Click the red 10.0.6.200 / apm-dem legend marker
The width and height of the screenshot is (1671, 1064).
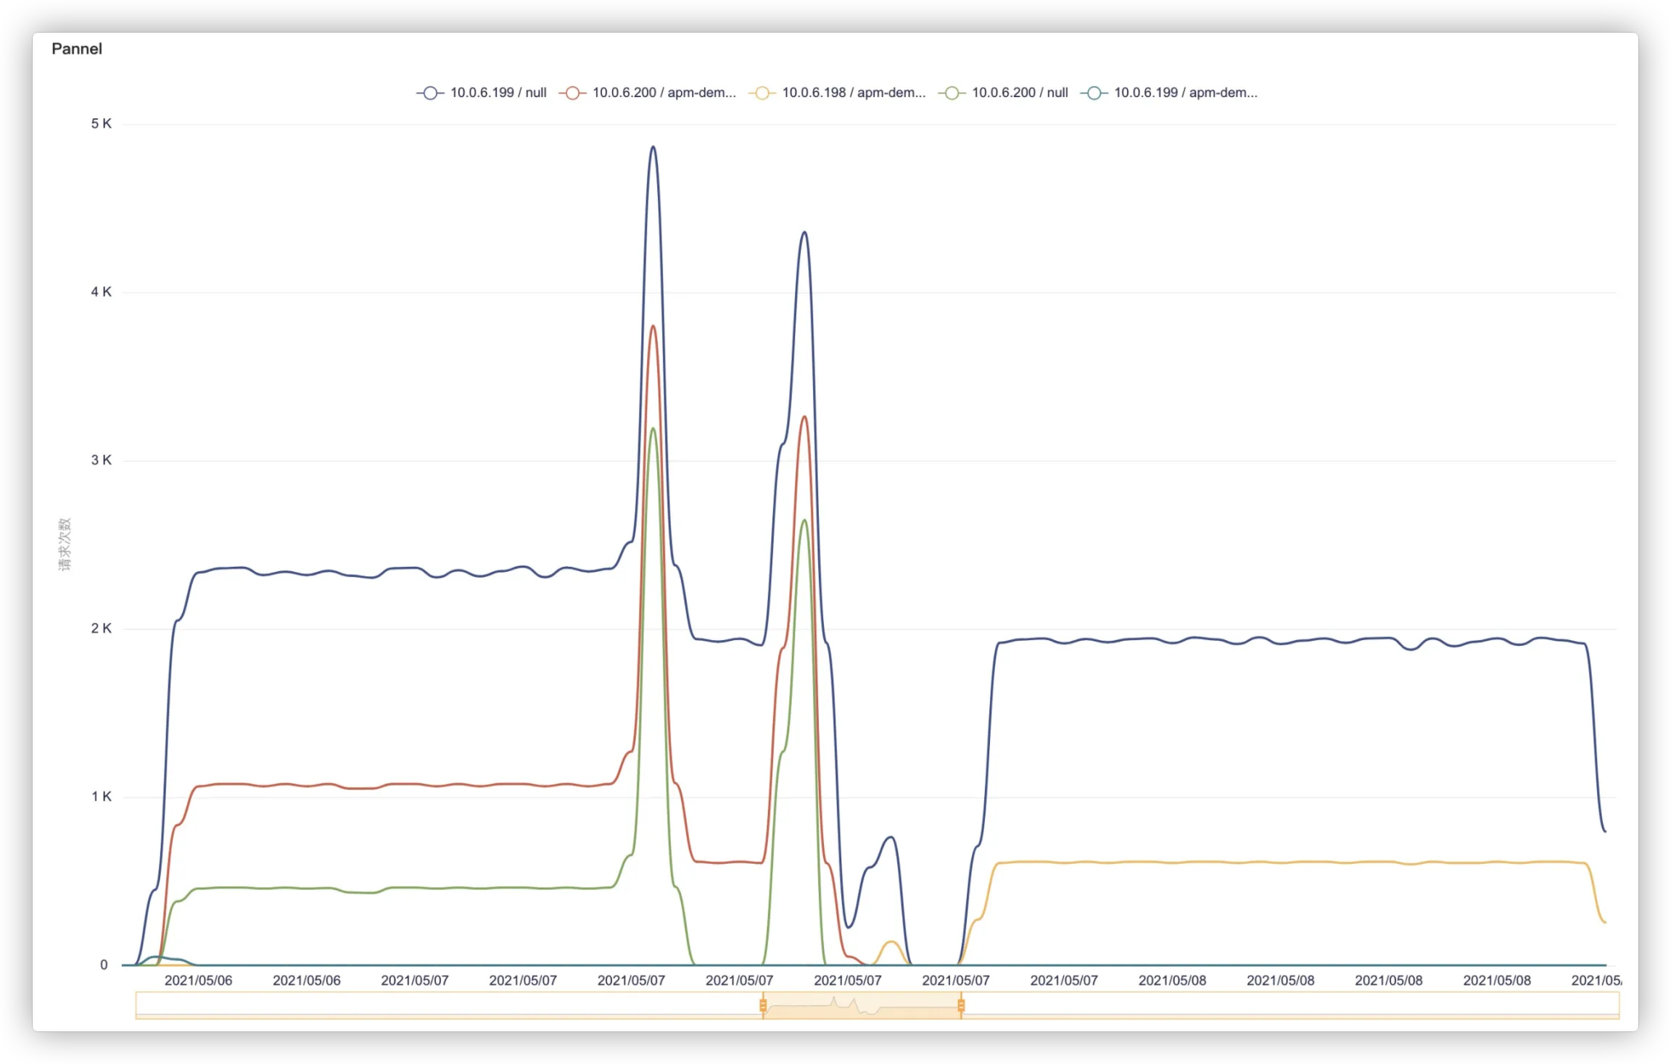(x=572, y=93)
